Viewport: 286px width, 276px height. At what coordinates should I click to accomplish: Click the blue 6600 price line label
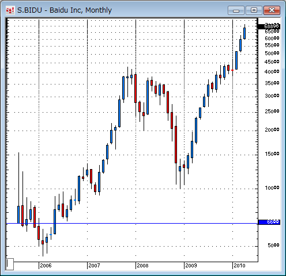click(269, 222)
